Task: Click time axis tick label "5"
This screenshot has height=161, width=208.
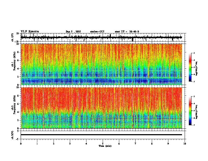Action: pos(103,144)
